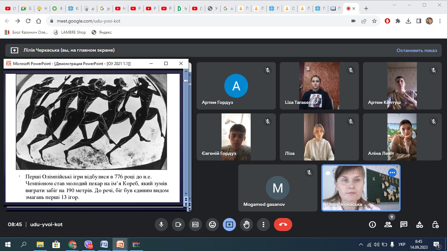Open the Windows notification center
Screen dimensions: 447x251
[437, 244]
